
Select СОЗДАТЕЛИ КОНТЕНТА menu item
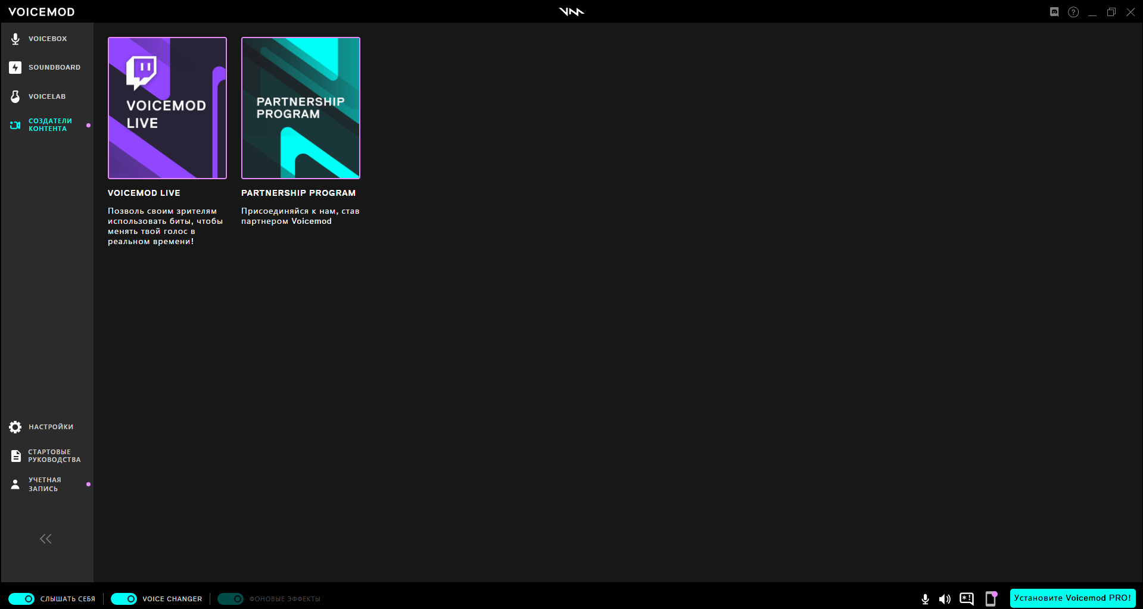tap(47, 125)
